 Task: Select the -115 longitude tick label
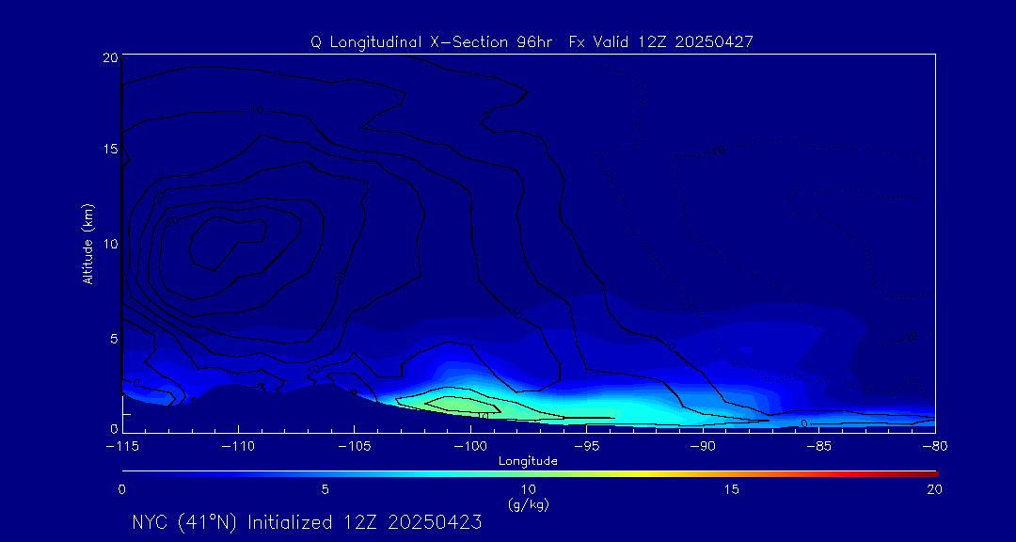pos(122,446)
